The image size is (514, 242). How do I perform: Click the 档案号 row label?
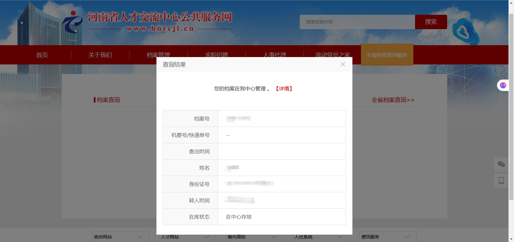click(202, 119)
